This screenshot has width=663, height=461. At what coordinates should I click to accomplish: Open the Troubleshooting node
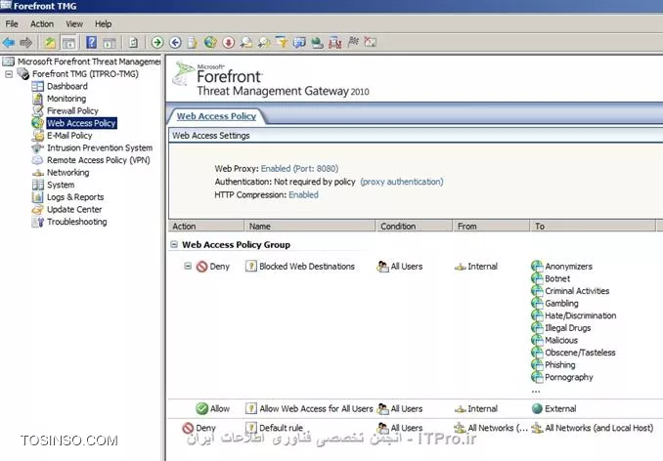pyautogui.click(x=76, y=222)
